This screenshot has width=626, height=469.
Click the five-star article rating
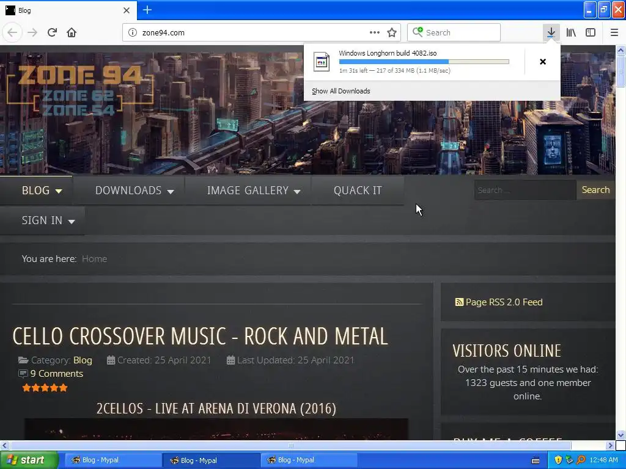[x=45, y=388]
